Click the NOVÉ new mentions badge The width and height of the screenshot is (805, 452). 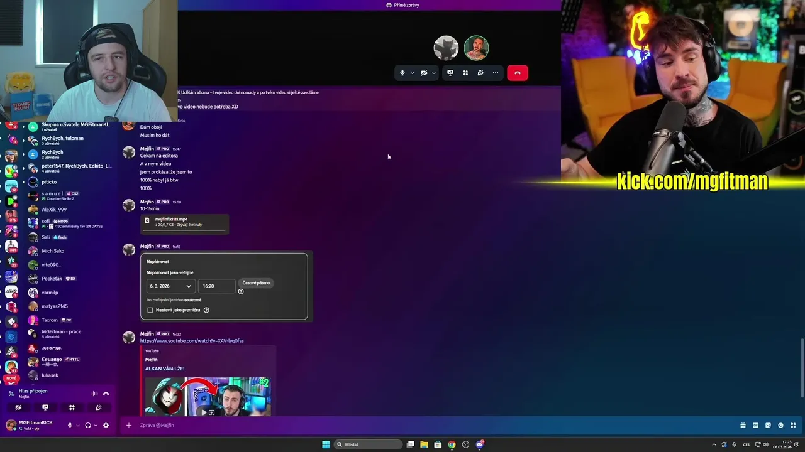click(11, 379)
